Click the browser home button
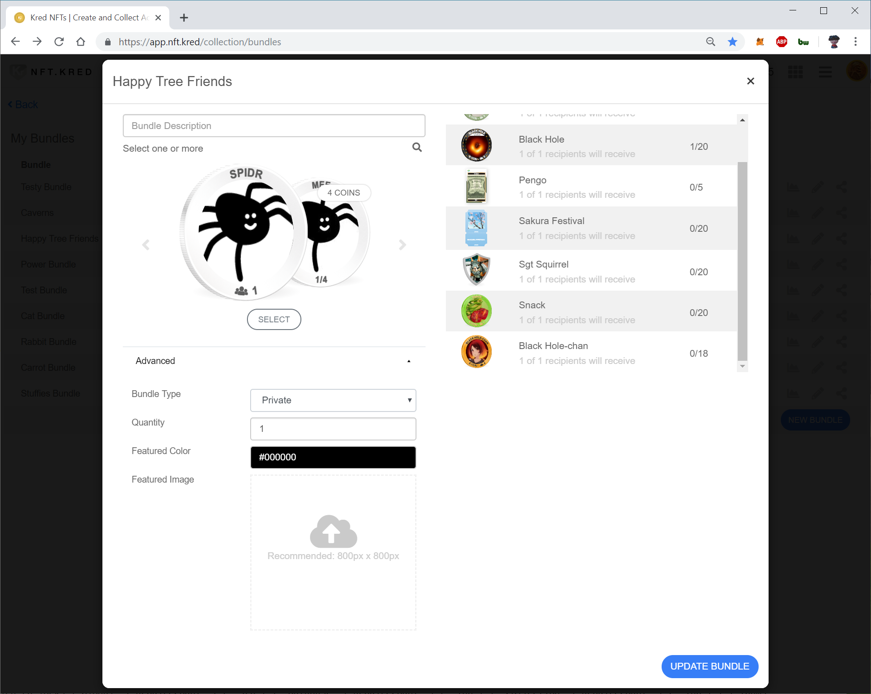The image size is (871, 694). (81, 42)
